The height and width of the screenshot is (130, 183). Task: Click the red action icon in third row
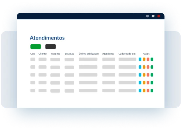(x=148, y=75)
